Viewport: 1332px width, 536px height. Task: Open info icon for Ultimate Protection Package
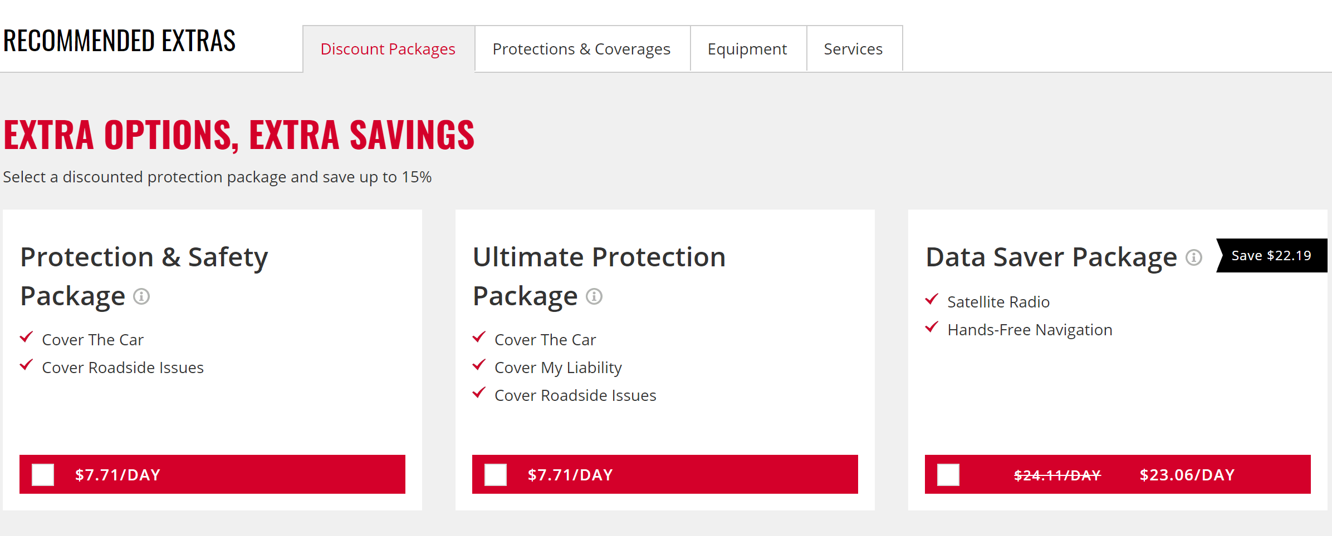coord(594,296)
